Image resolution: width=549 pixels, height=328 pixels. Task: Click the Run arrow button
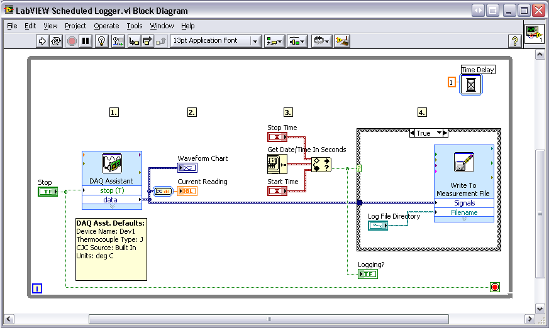pos(43,41)
